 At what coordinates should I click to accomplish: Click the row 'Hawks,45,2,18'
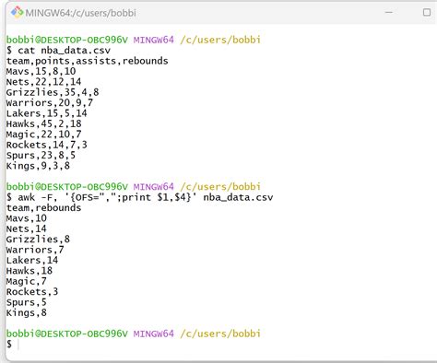(x=44, y=123)
